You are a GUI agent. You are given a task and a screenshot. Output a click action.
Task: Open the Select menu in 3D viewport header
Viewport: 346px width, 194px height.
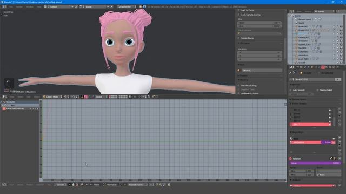(x=21, y=97)
